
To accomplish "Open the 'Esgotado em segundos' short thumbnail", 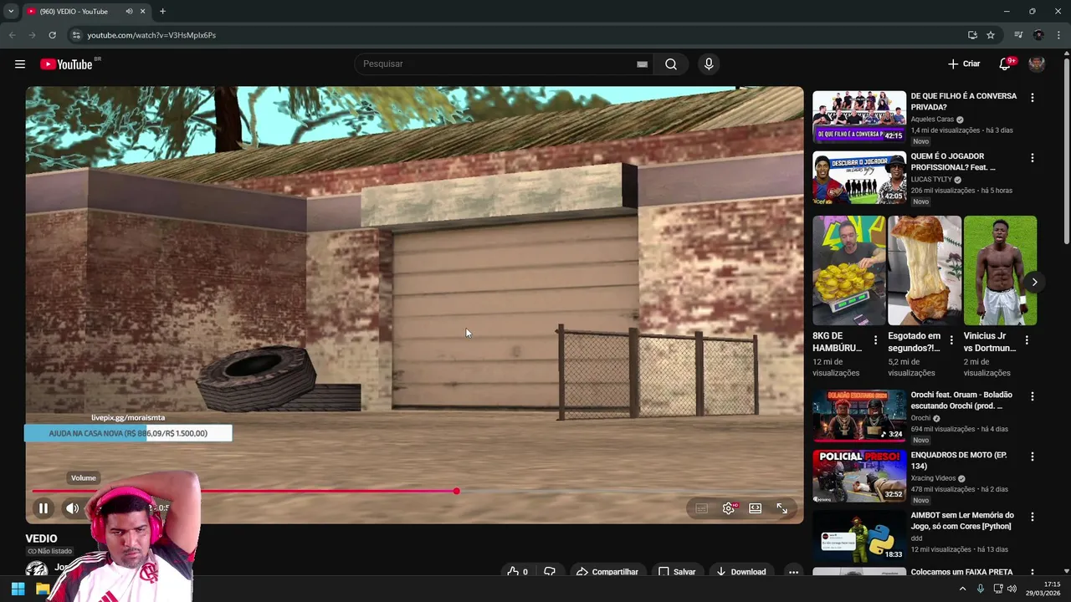I will click(x=925, y=270).
